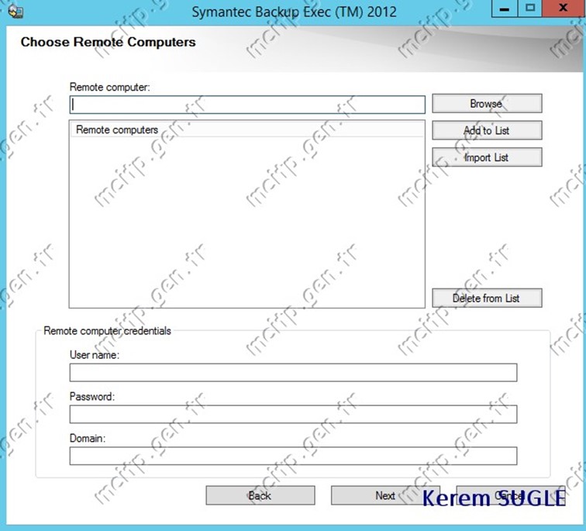
Task: Click the Add to List button
Action: pyautogui.click(x=487, y=130)
